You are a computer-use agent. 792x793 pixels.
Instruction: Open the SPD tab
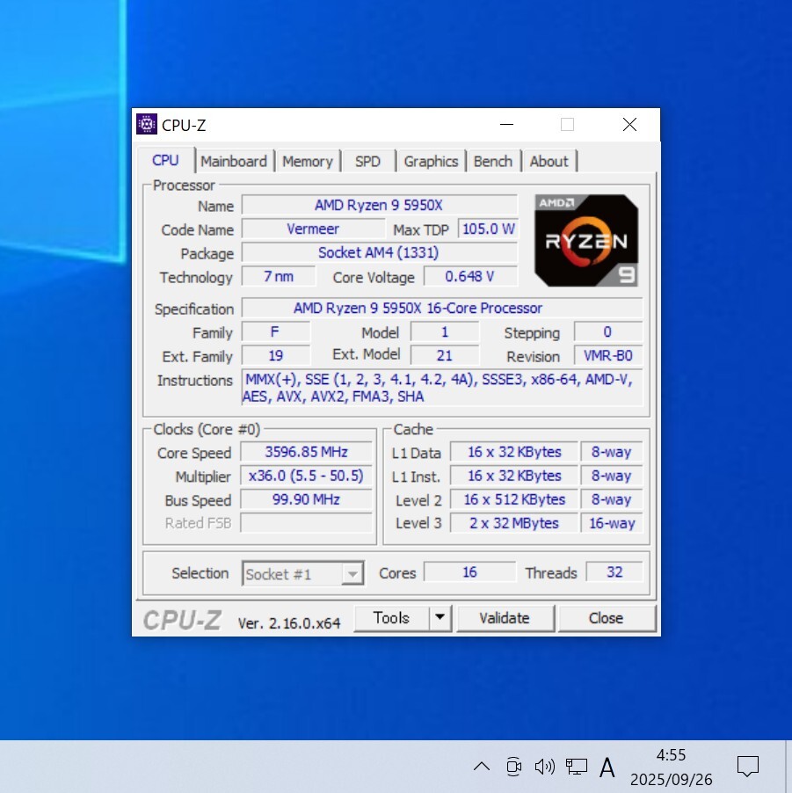click(x=367, y=161)
